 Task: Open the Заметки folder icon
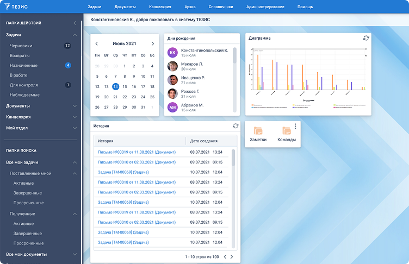pyautogui.click(x=258, y=130)
